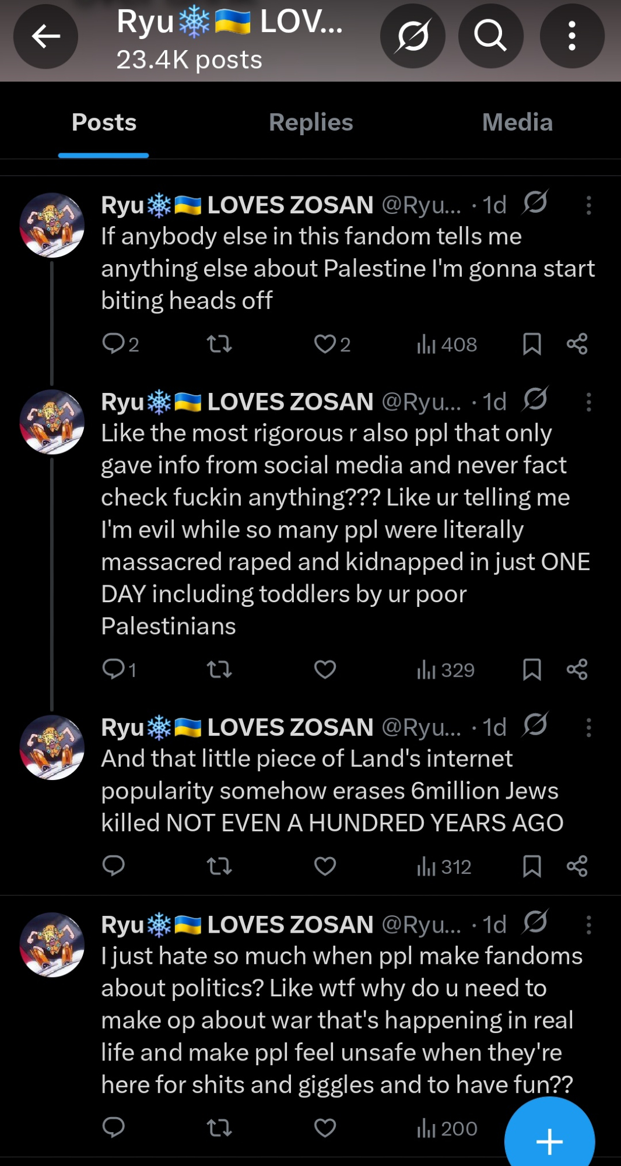
Task: Tap the back arrow in header
Action: [x=45, y=36]
